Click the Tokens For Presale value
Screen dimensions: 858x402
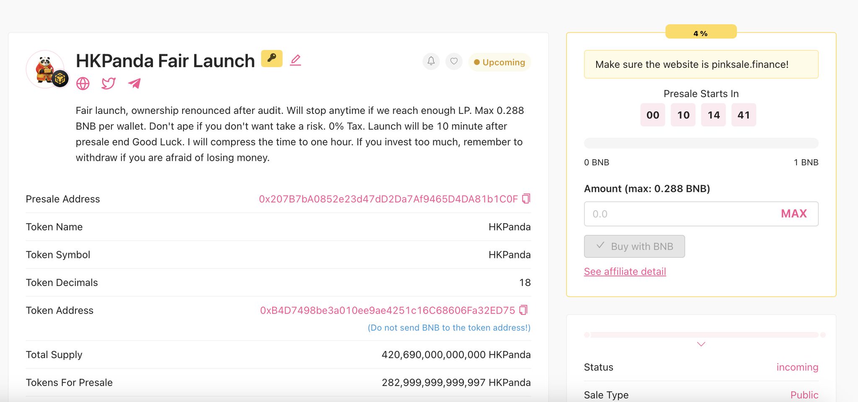[x=456, y=382]
